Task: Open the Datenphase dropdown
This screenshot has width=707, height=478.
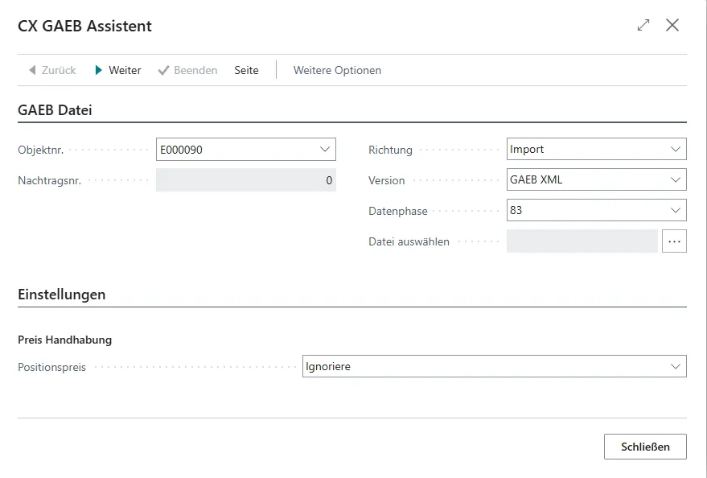Action: point(676,209)
